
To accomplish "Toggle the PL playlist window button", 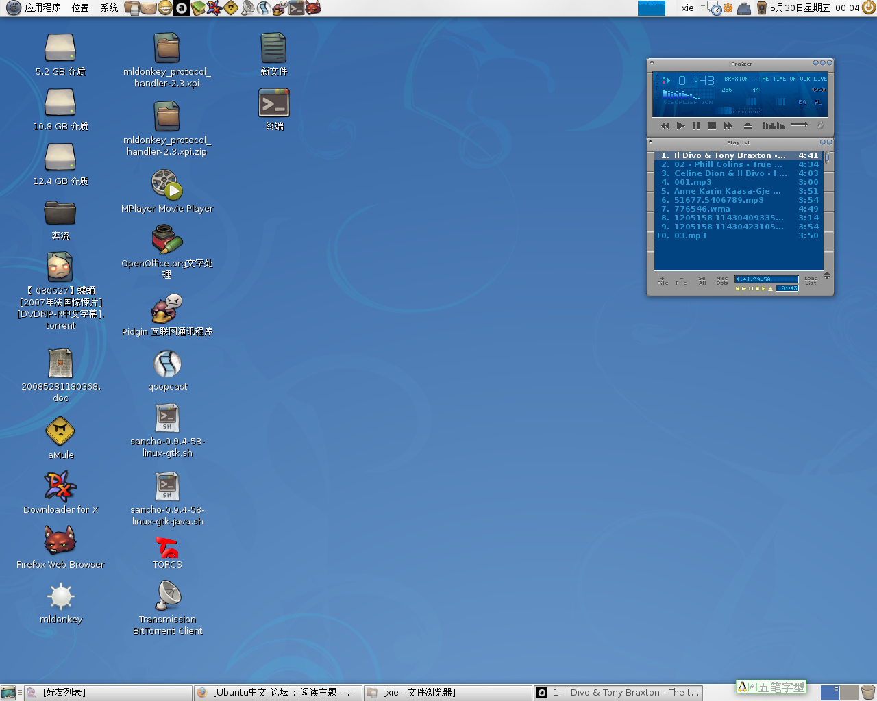I will [x=817, y=102].
